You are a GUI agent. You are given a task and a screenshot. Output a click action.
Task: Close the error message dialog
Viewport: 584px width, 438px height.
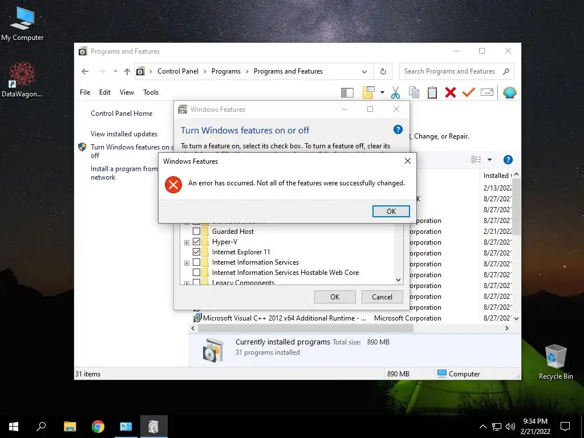click(407, 161)
